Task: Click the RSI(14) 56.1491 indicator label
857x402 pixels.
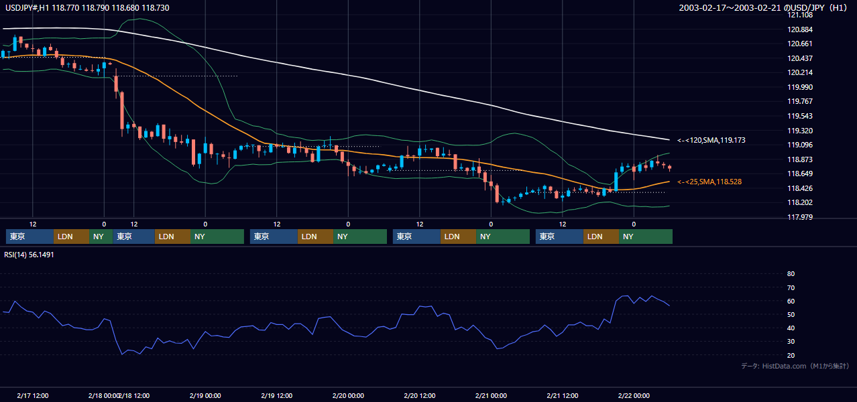Action: (29, 255)
